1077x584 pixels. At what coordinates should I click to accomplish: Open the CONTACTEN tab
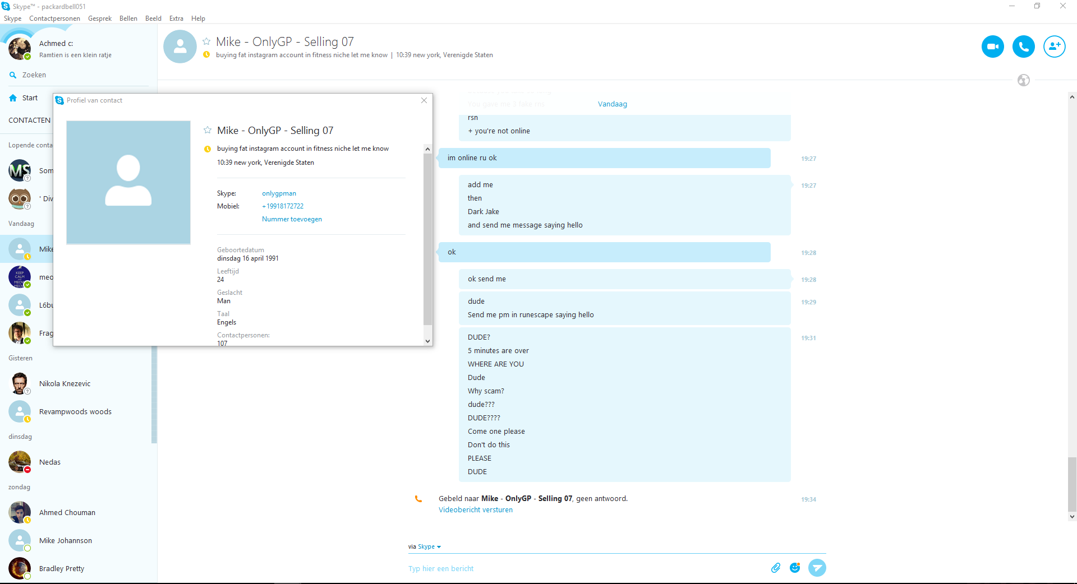pyautogui.click(x=29, y=120)
